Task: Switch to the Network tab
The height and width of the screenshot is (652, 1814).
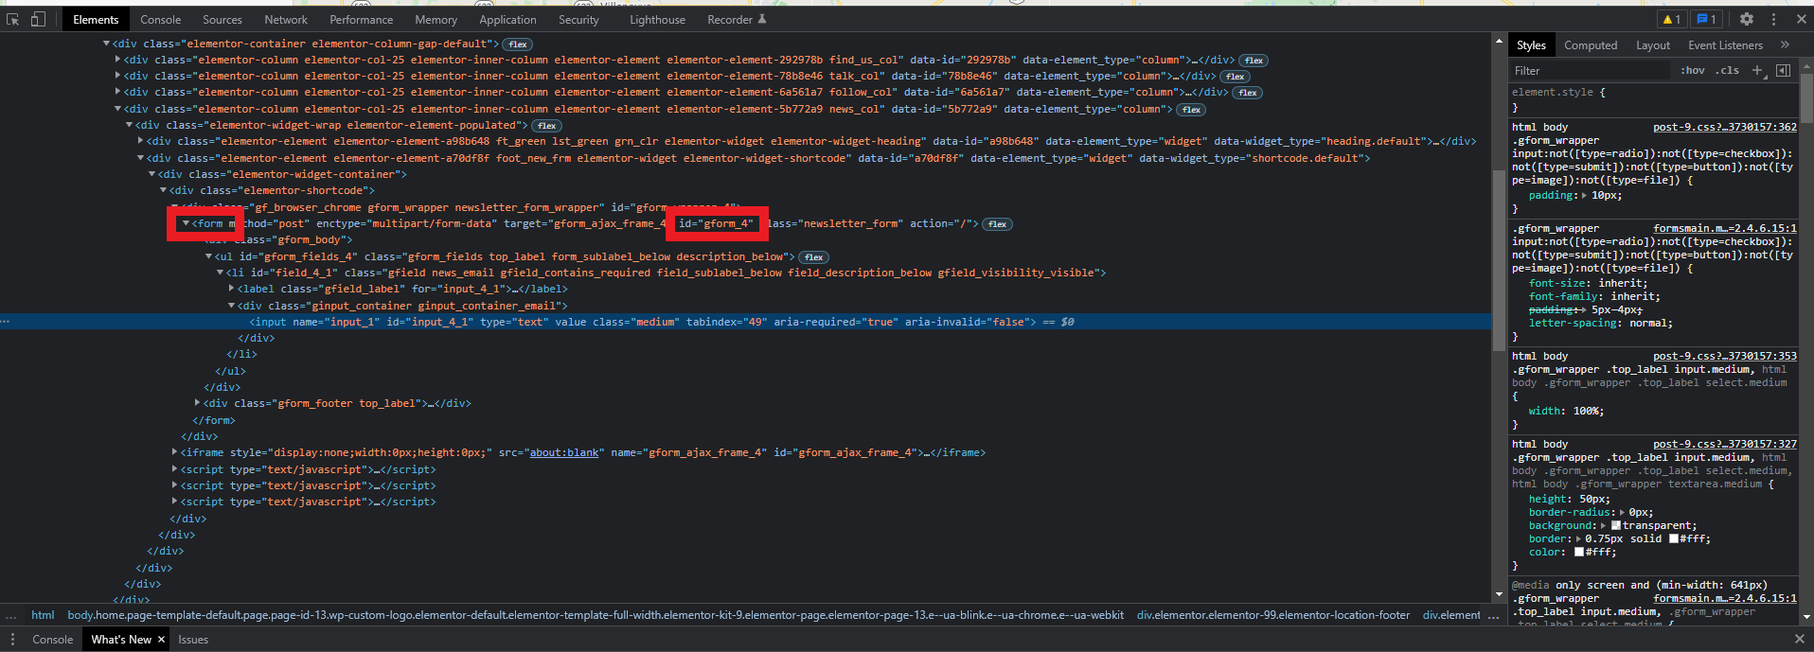Action: coord(286,19)
